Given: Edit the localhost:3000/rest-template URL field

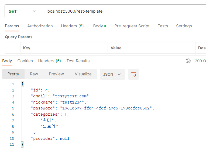Looking at the screenshot, I should point(74,11).
